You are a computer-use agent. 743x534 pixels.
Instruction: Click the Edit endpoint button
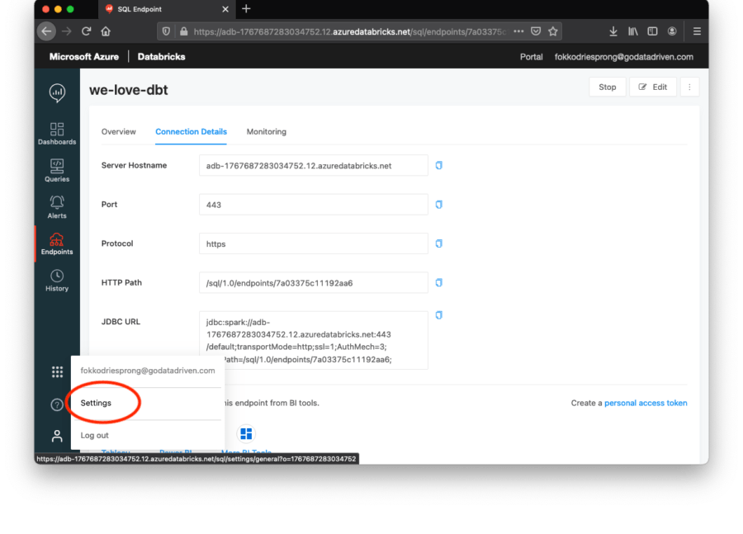tap(652, 87)
